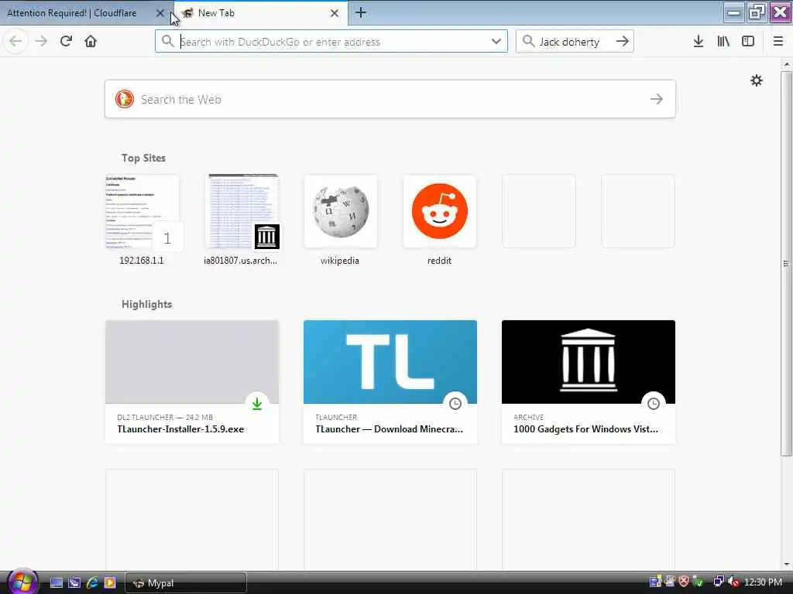This screenshot has width=793, height=594.
Task: Open TLauncher — Download Minecra... highlight card
Action: click(390, 382)
